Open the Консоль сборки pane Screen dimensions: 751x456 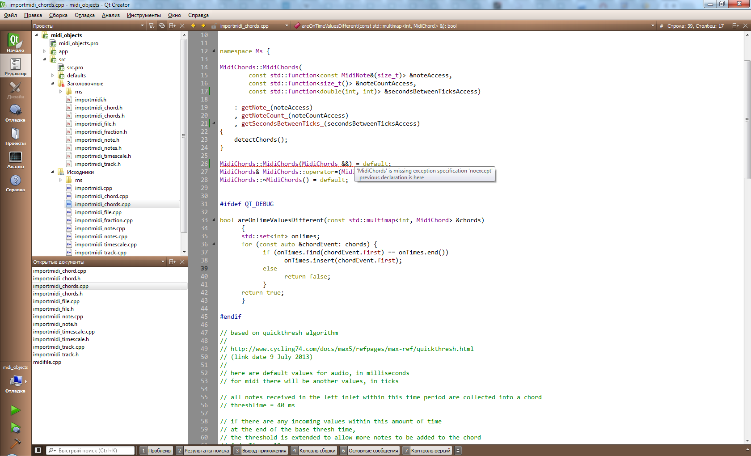313,451
